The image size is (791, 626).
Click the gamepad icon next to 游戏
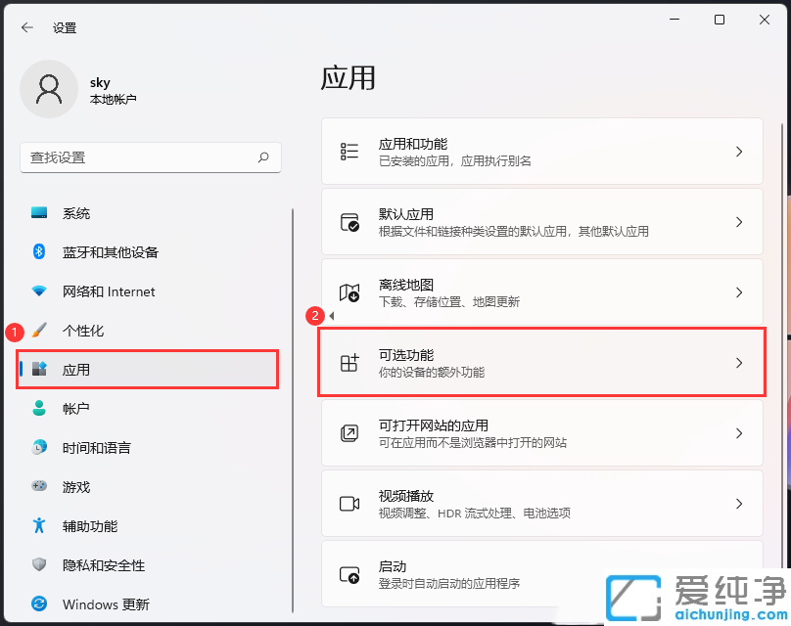37,487
